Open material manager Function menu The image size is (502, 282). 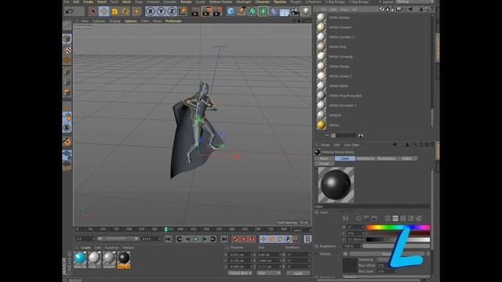111,248
